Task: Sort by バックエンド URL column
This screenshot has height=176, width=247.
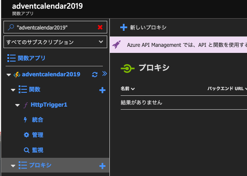Action: 227,88
